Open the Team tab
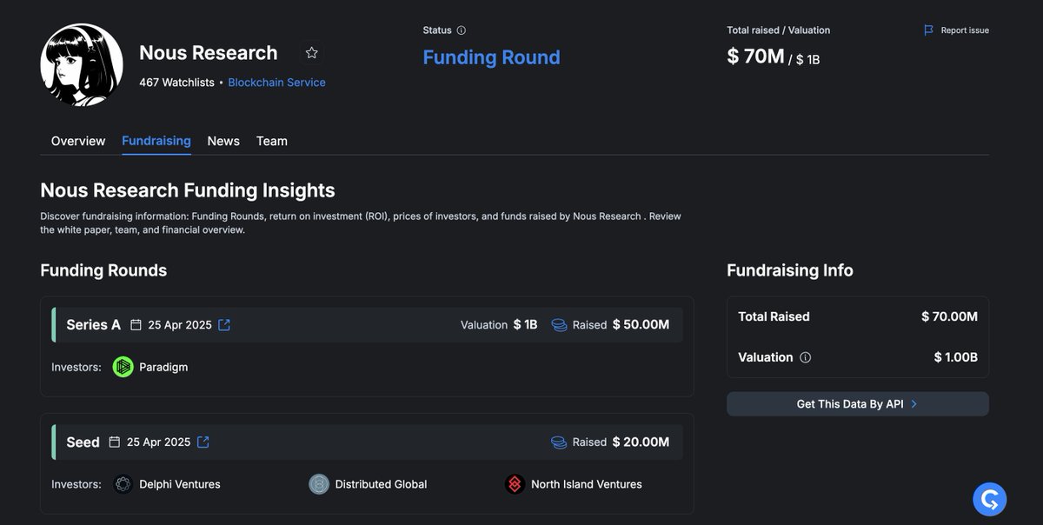The height and width of the screenshot is (525, 1043). pos(272,141)
